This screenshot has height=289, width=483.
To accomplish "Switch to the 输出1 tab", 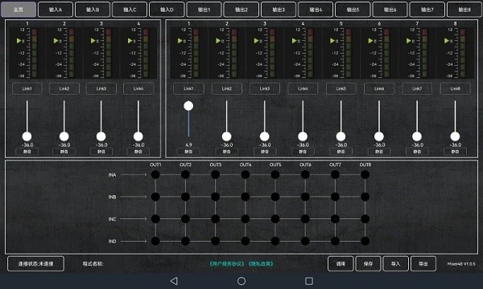I will tap(204, 10).
